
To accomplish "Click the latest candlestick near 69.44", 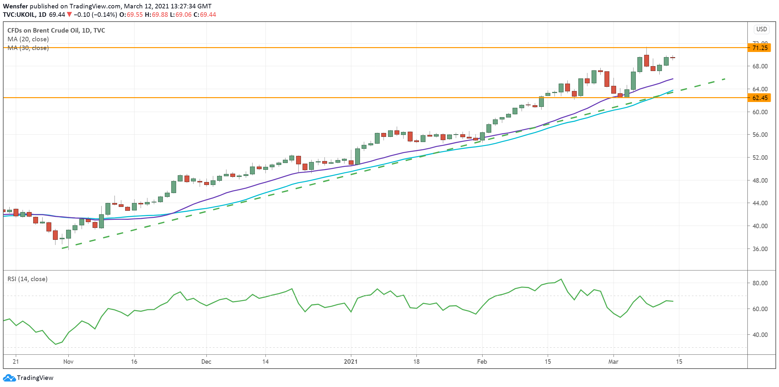I will 673,58.
